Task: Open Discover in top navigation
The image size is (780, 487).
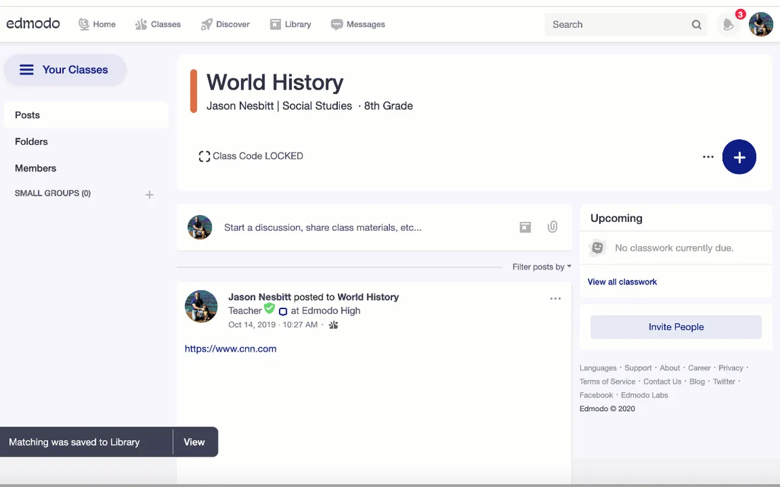Action: (x=225, y=24)
